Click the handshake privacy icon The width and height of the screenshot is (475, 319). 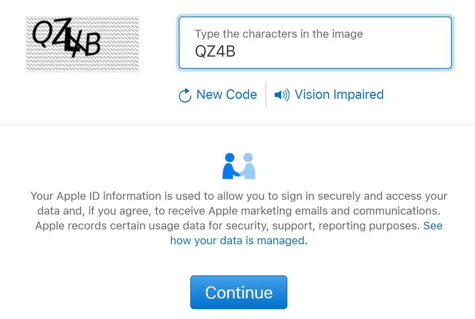pos(239,166)
